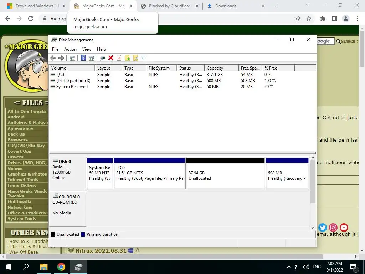Screen dimensions: 365x274
Task: Click the red X Delete toolbar icon
Action: tap(111, 58)
